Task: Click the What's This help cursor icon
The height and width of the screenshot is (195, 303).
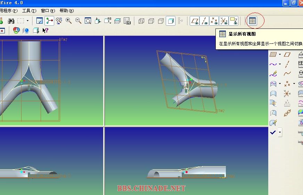Action: [x=45, y=31]
